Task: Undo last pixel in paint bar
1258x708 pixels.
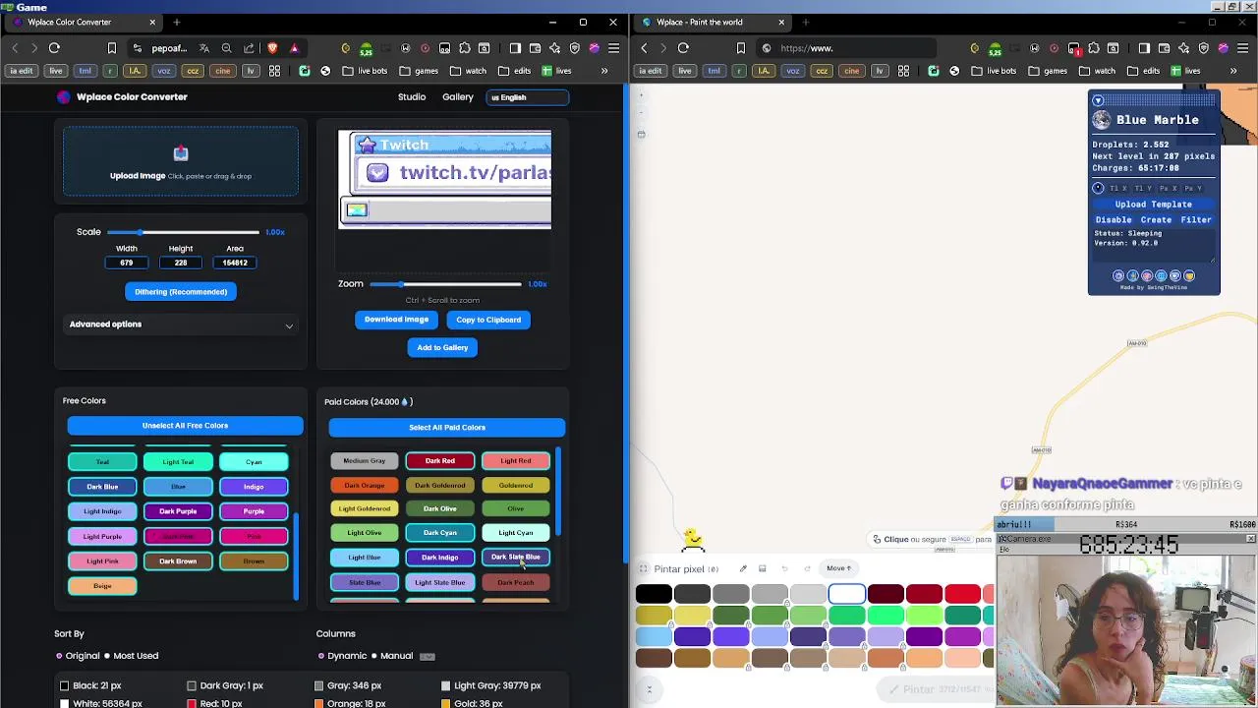Action: pos(784,568)
